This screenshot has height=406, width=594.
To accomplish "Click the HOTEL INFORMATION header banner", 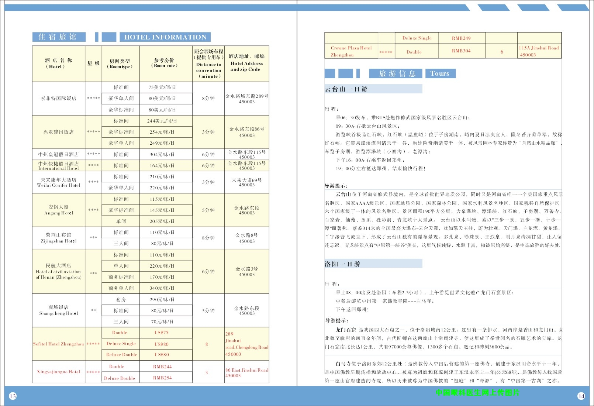I will [165, 37].
